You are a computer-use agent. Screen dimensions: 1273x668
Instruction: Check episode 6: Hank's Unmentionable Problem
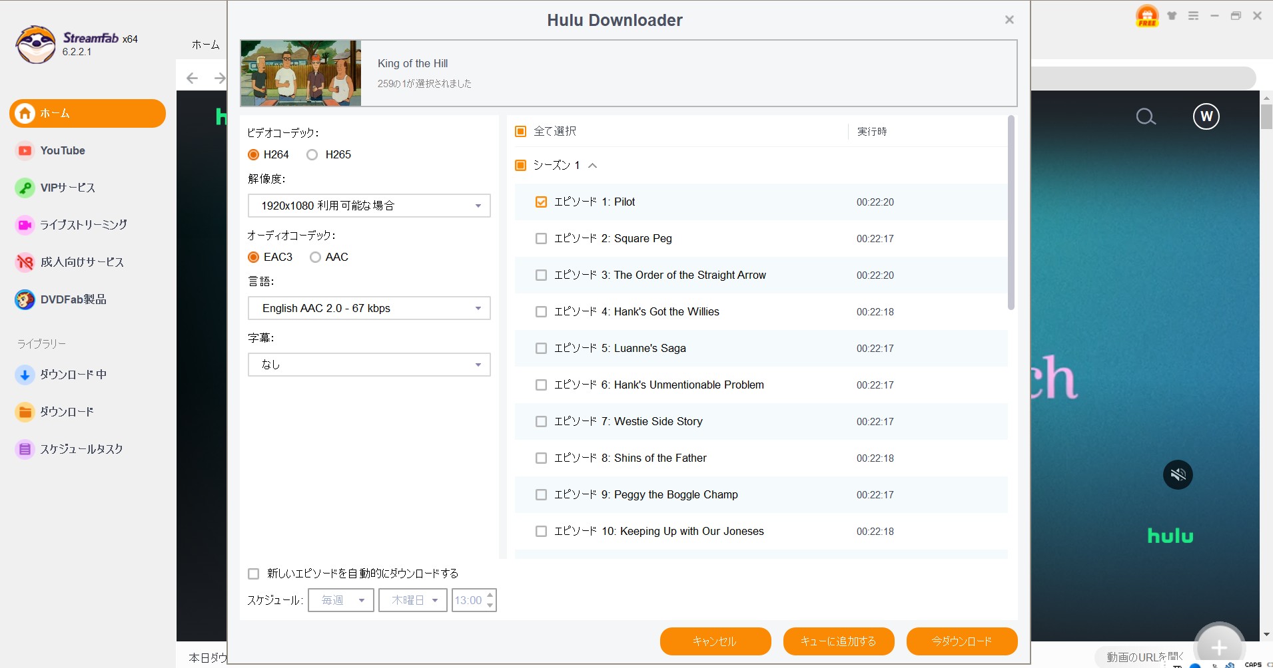(x=541, y=385)
